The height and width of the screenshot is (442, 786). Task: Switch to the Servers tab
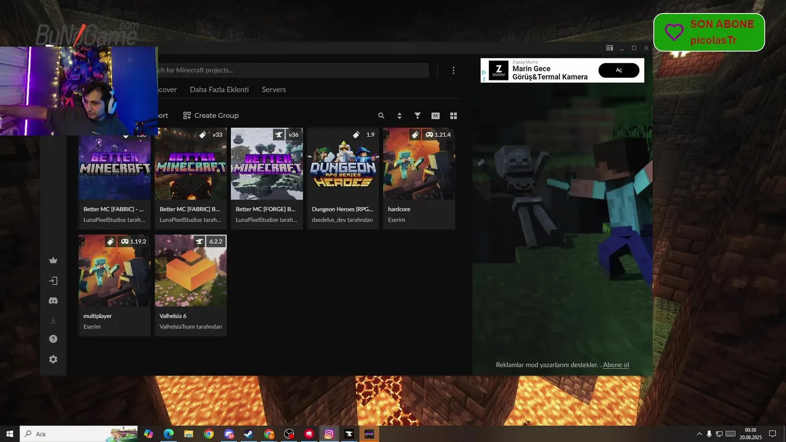click(274, 90)
